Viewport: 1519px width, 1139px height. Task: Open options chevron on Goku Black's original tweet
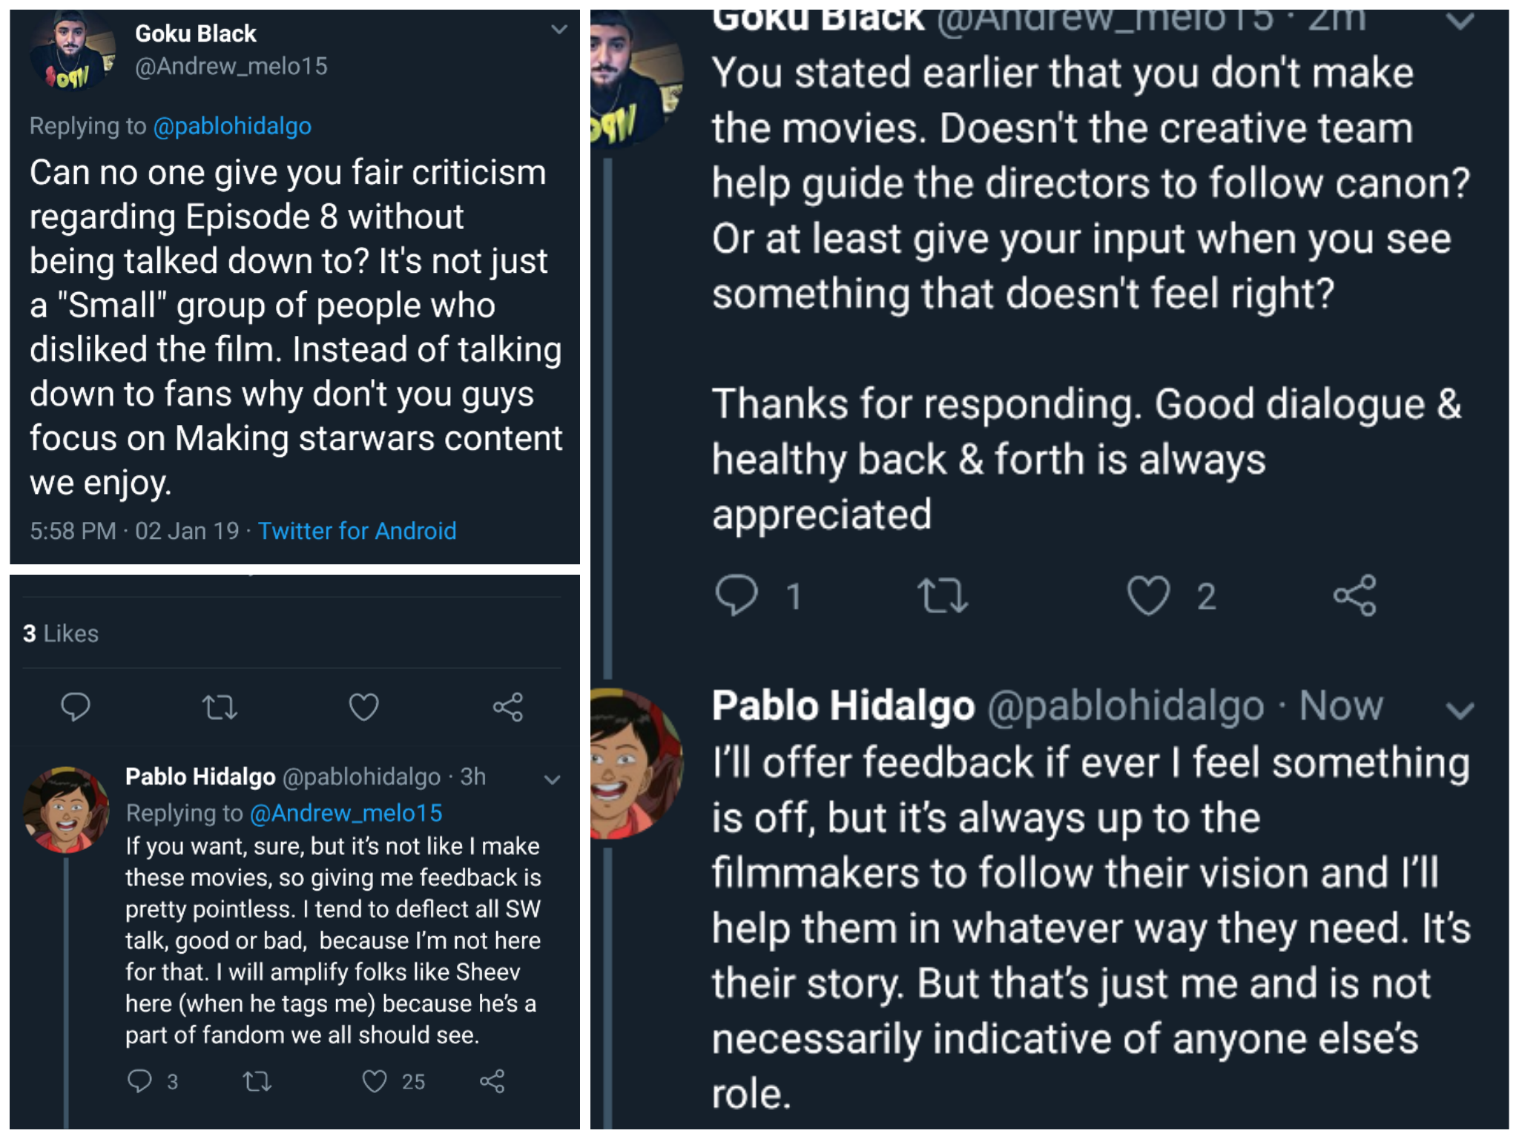(x=559, y=30)
